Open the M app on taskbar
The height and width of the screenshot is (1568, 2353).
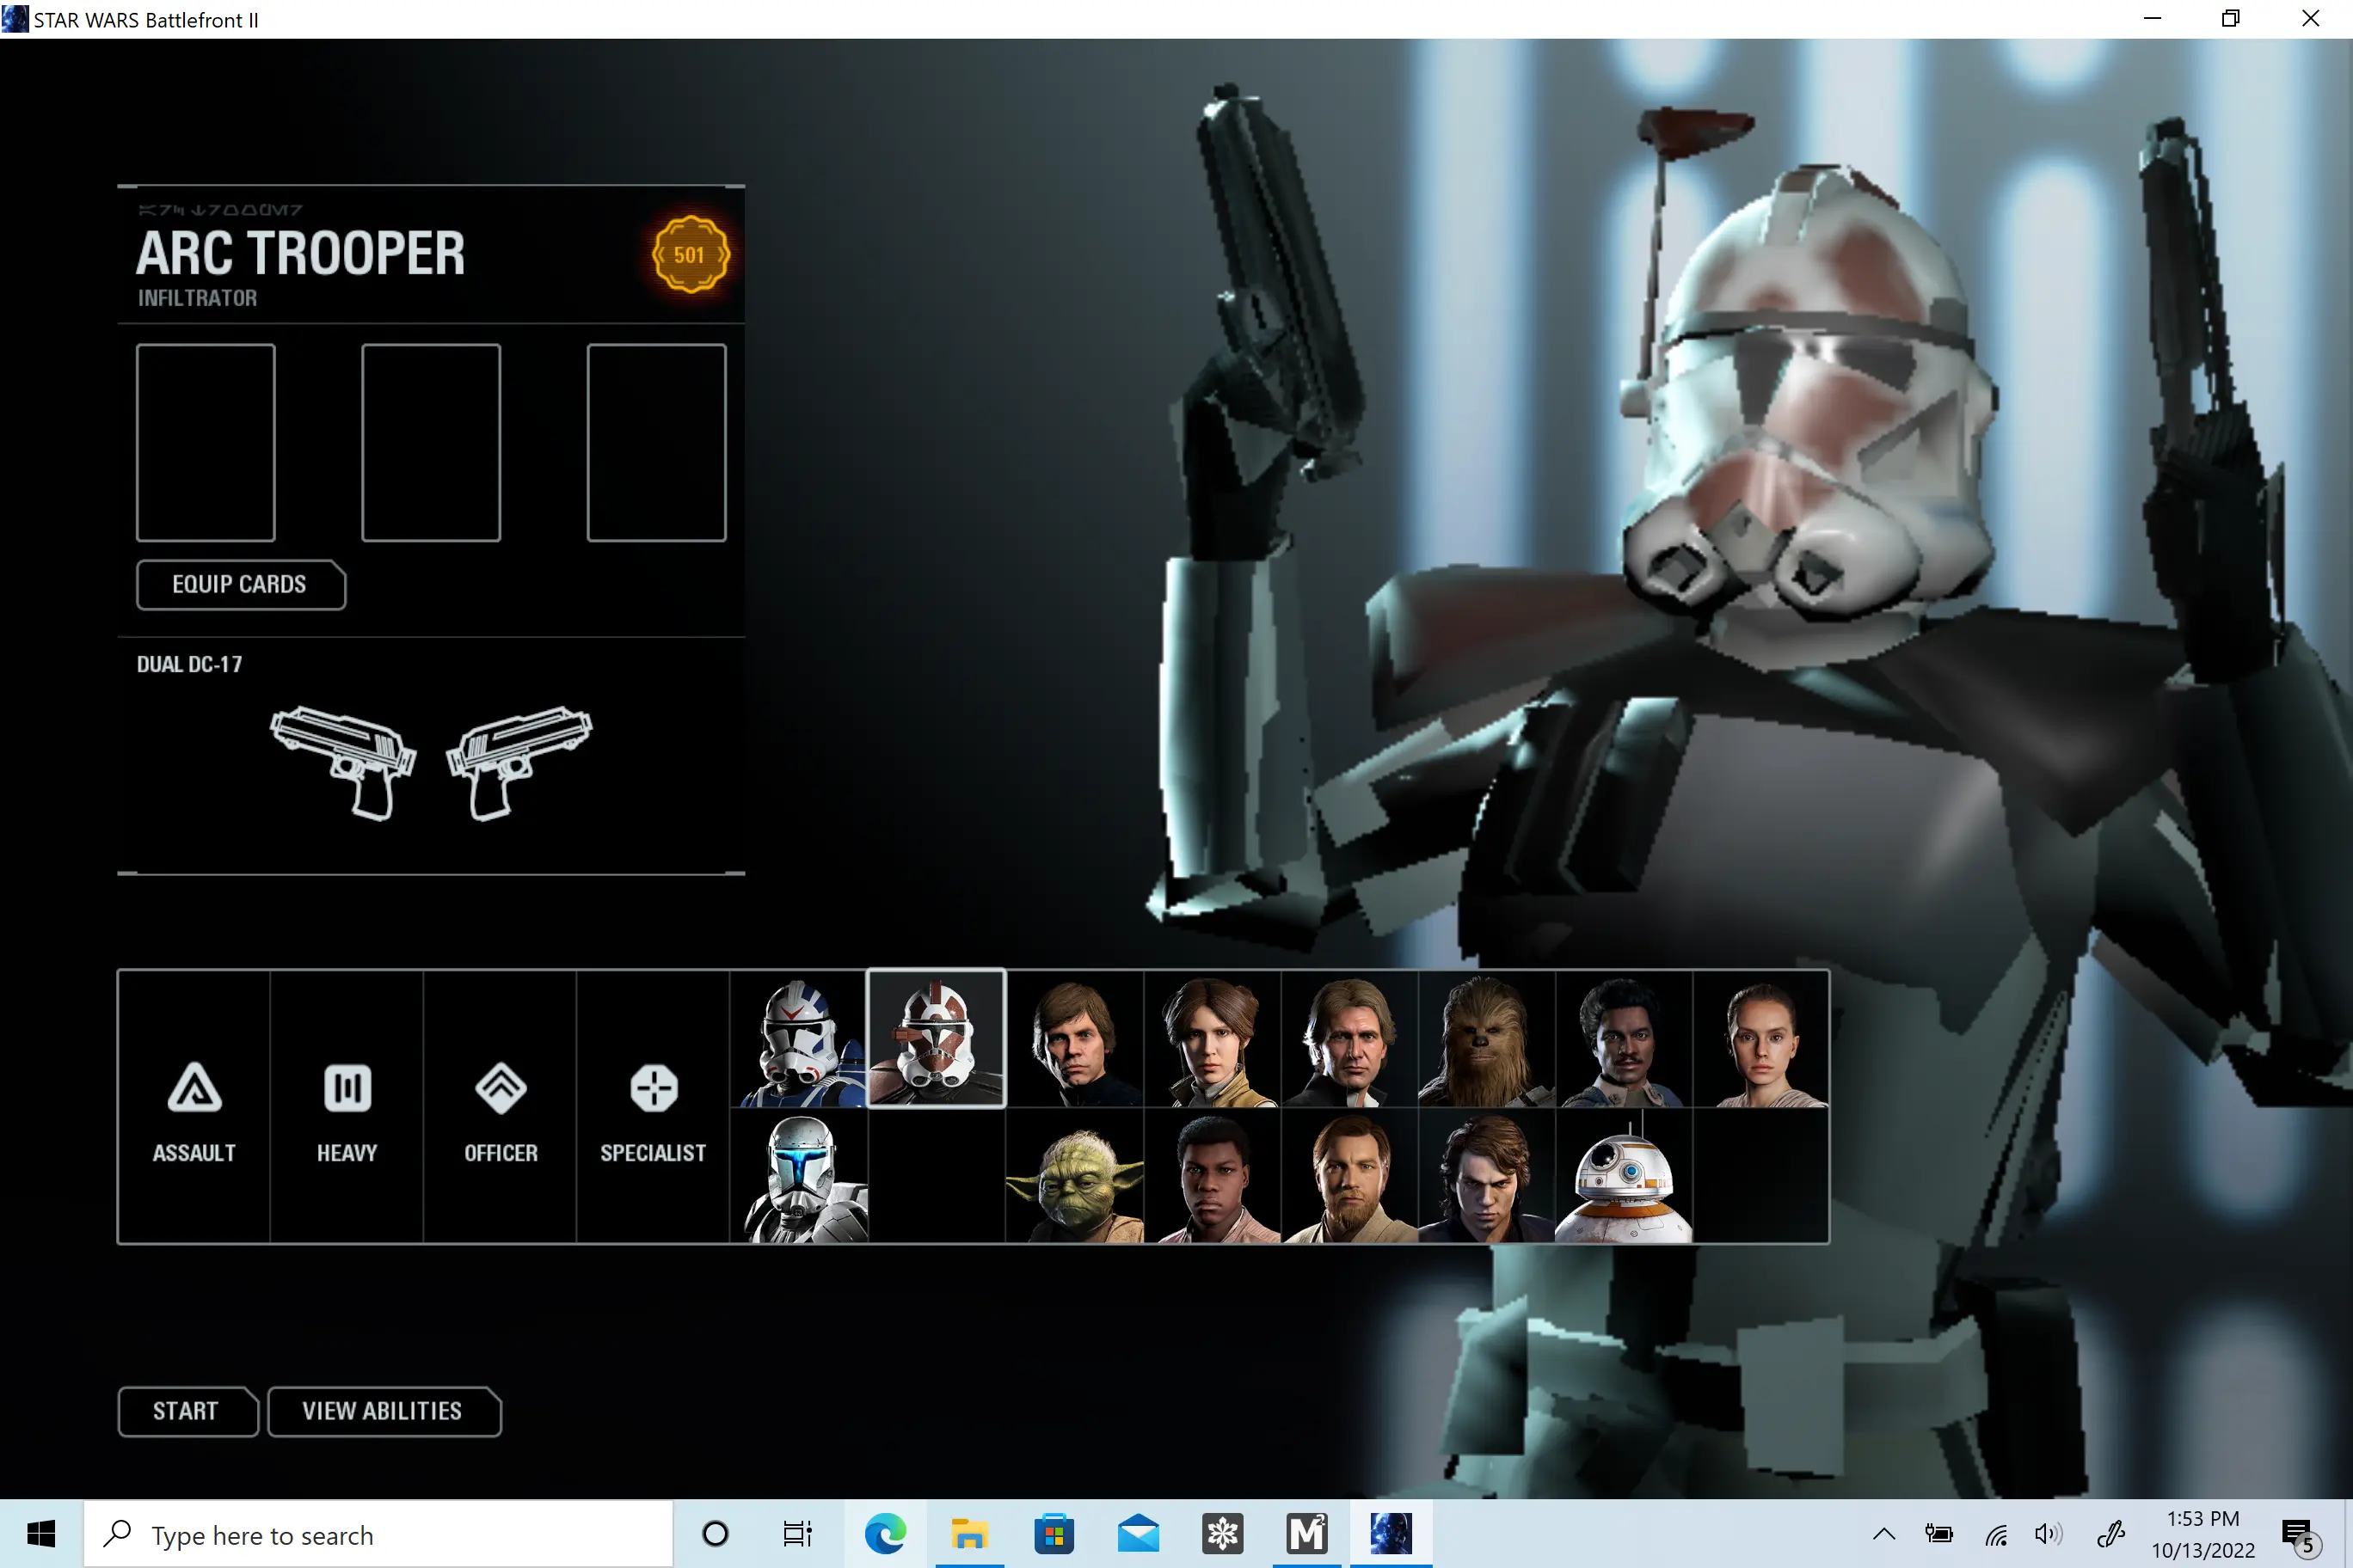tap(1306, 1534)
